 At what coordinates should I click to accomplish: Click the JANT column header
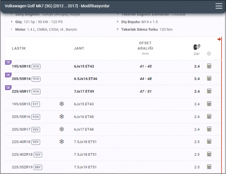[x=79, y=48]
